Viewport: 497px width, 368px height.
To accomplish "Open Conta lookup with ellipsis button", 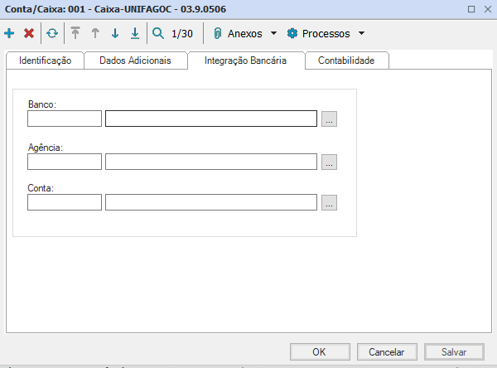I will click(330, 202).
